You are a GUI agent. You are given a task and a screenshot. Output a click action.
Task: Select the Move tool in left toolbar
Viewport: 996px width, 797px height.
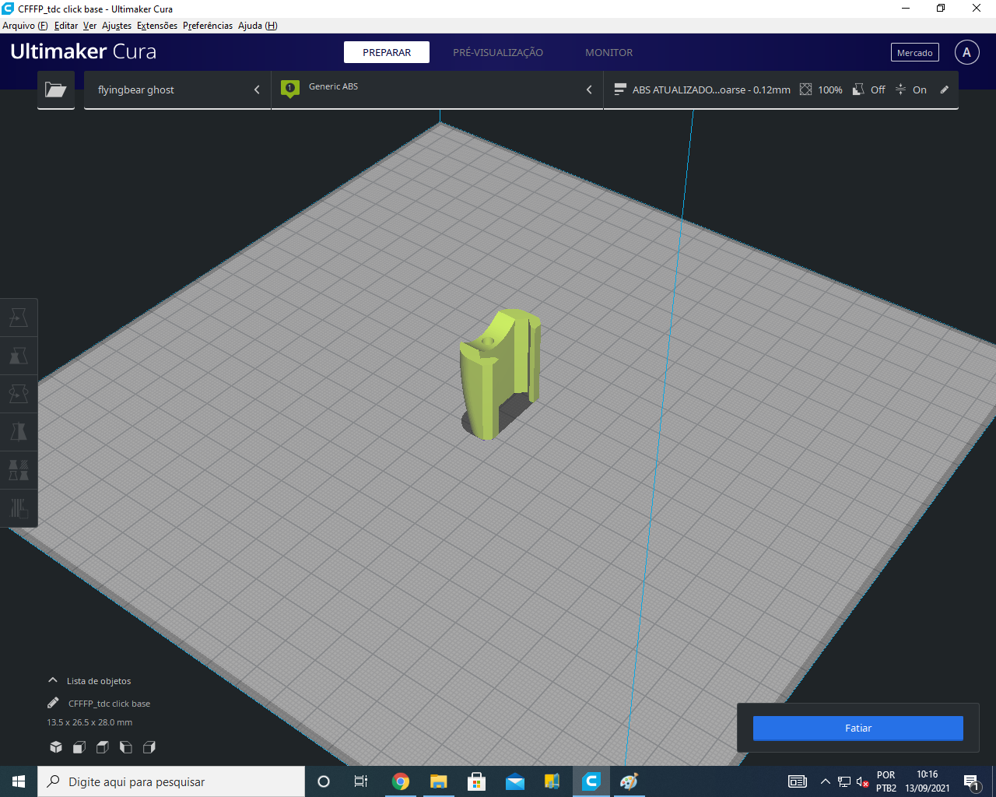(19, 318)
